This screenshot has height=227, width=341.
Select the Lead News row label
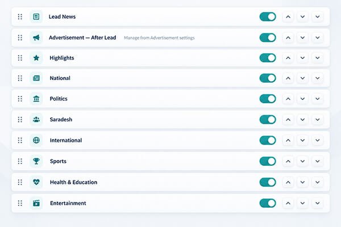pyautogui.click(x=62, y=16)
